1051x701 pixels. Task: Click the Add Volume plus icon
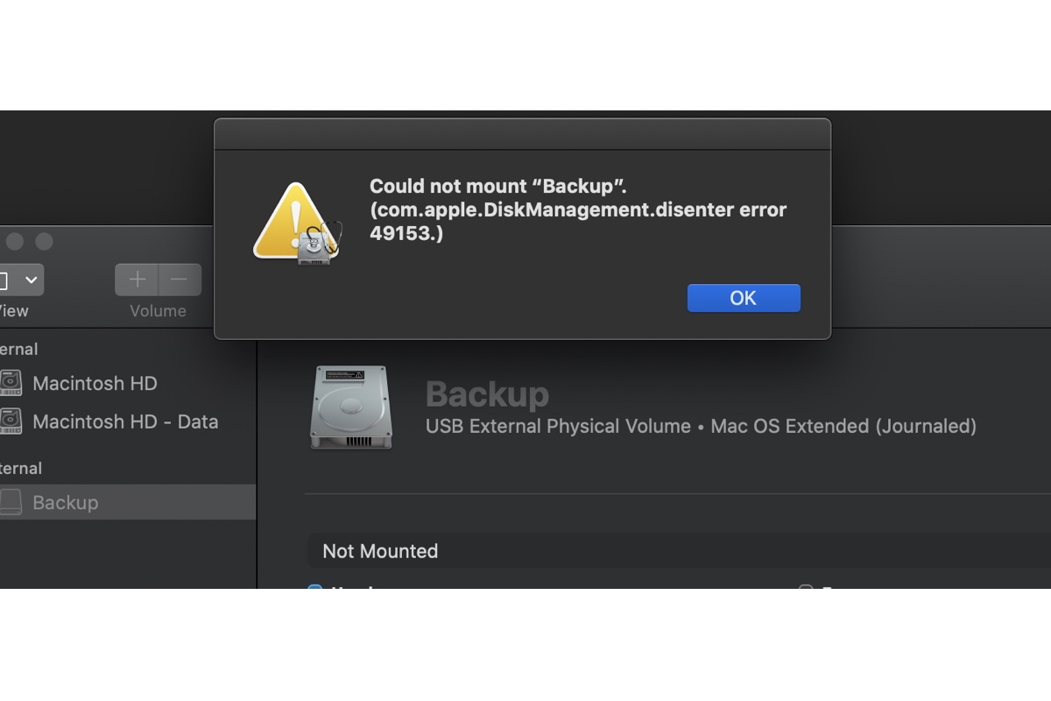137,280
